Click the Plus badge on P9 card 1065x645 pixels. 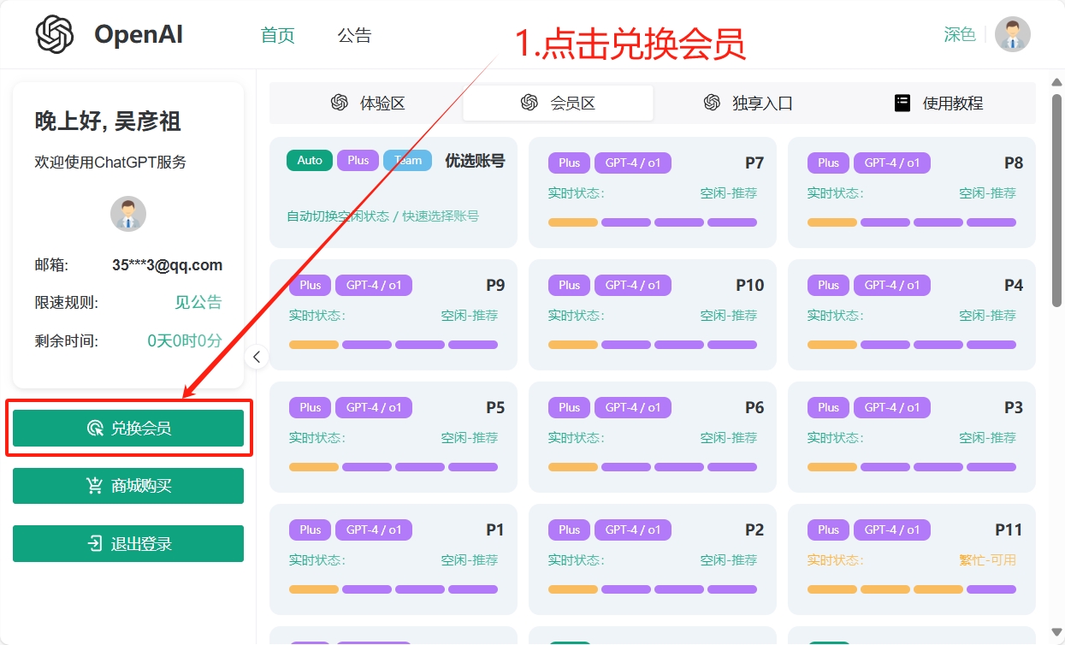click(311, 285)
